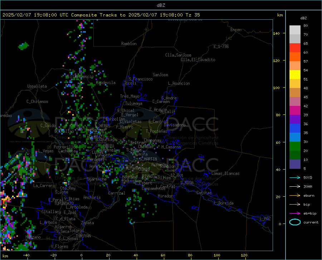Click the purple swatch between 39 and 36 dBZ
Image resolution: width=322 pixels, height=260 pixels.
pyautogui.click(x=295, y=119)
